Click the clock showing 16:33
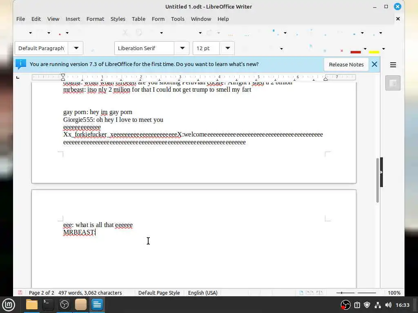 pos(402,305)
